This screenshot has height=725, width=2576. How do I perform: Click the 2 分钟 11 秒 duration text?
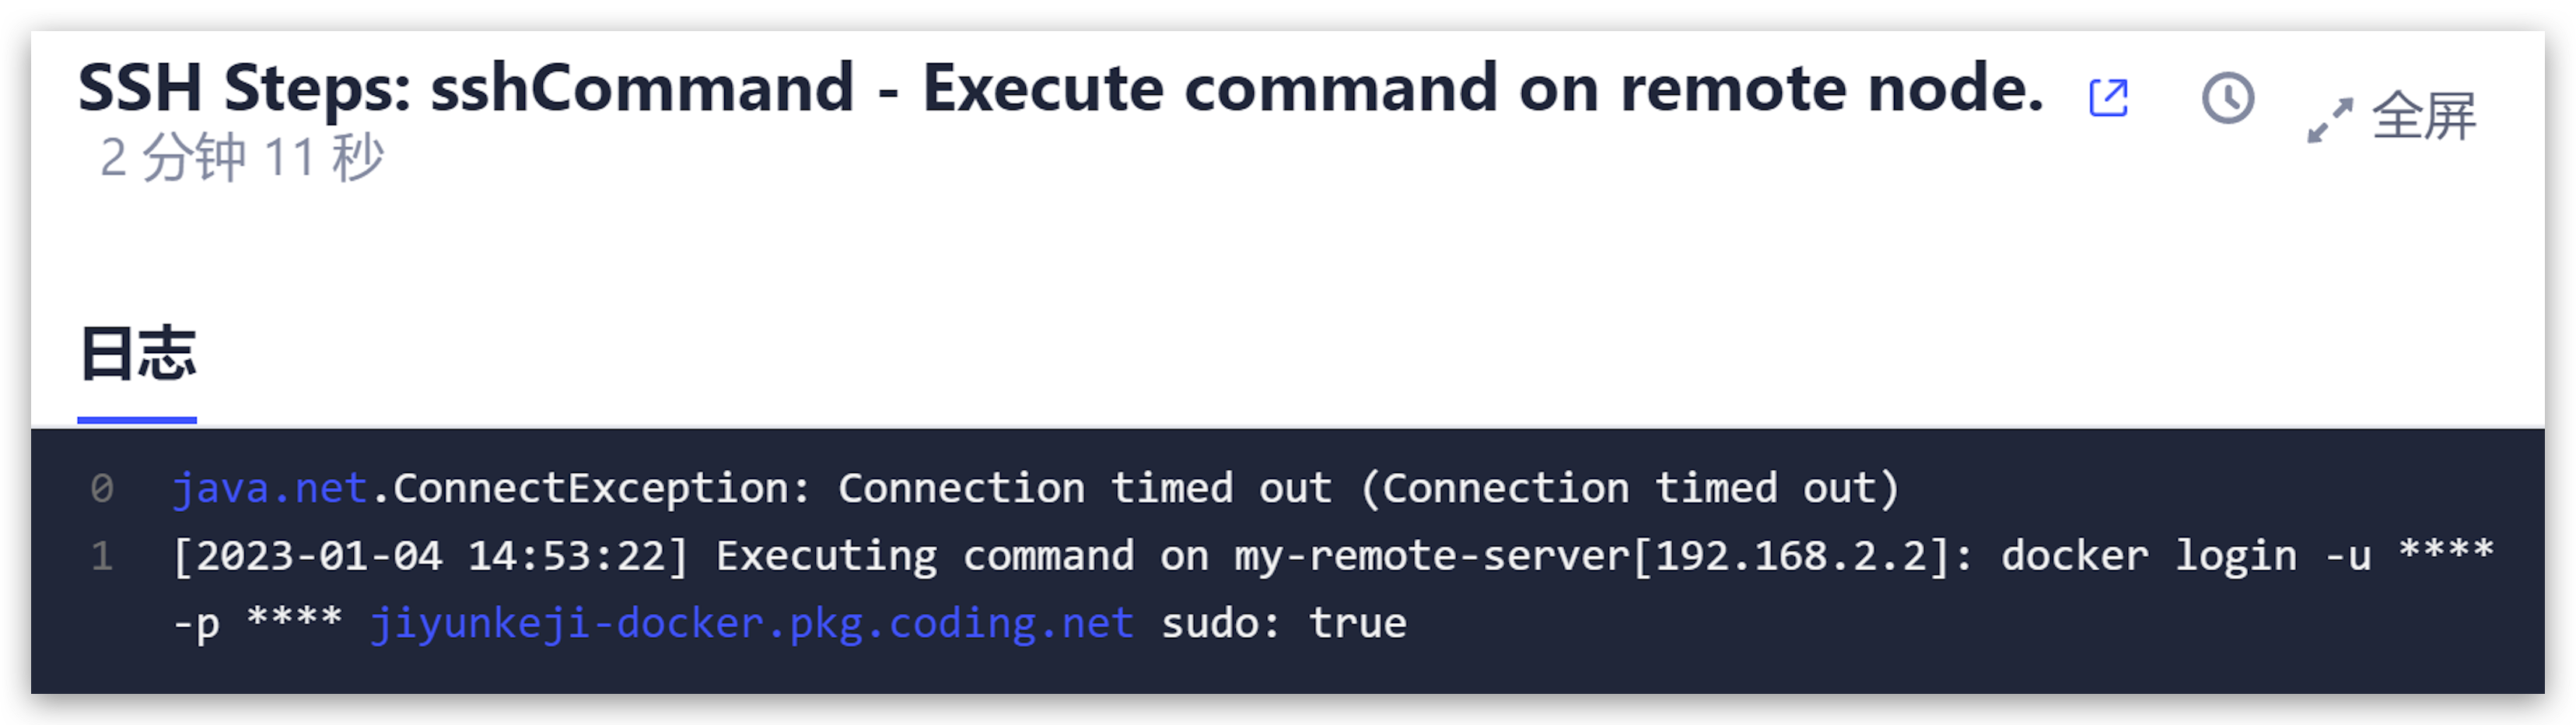coord(242,158)
